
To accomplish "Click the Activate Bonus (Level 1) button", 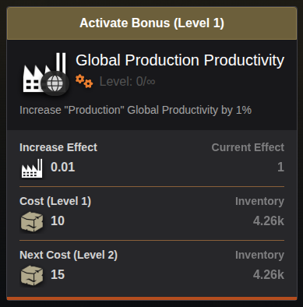I will (152, 23).
